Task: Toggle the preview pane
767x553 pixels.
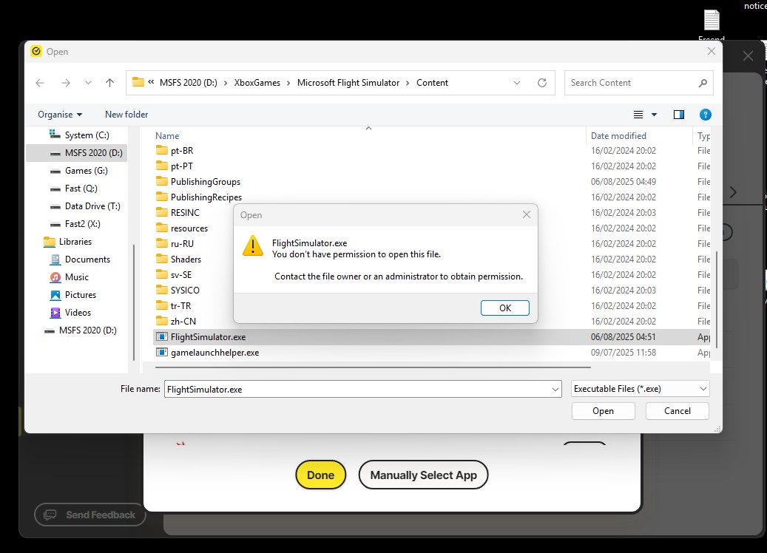Action: [679, 115]
